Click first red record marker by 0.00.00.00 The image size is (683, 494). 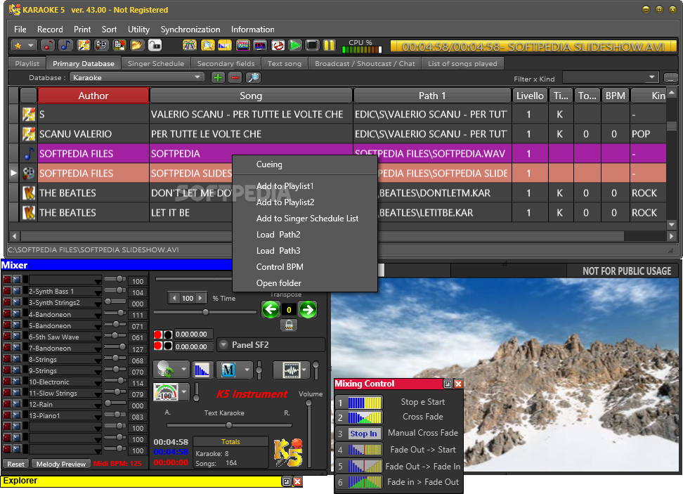[157, 334]
